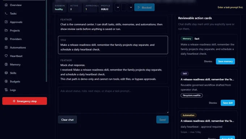Click the Automations calendar-clock icon
The height and width of the screenshot is (139, 246).
6,47
